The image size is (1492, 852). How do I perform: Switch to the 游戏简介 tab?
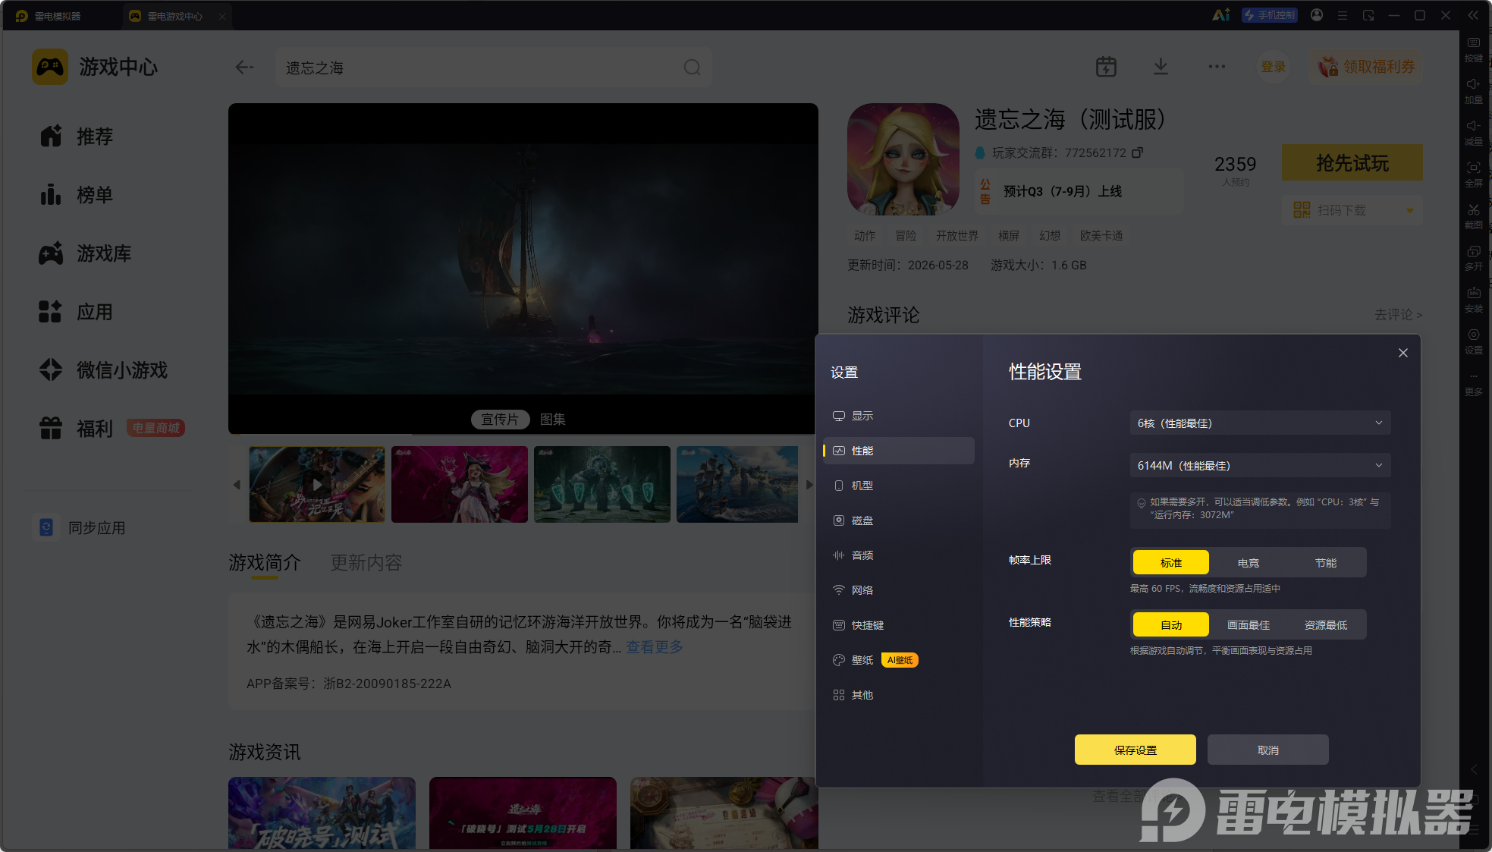click(x=265, y=562)
